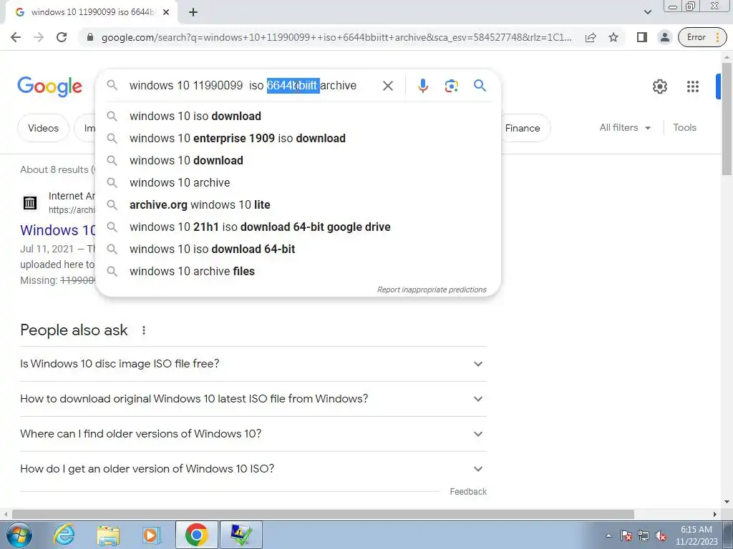Open the Internet Archive result favicon
Screen dimensions: 733x549
pyautogui.click(x=30, y=202)
